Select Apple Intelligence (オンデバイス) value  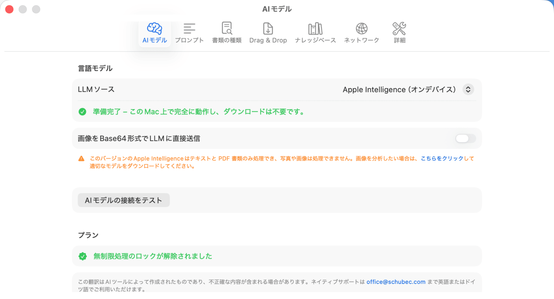(399, 90)
